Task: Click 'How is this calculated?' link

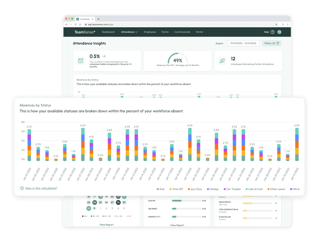Action: pos(41,188)
